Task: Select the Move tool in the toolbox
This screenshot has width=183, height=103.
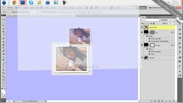Action: click(4, 19)
